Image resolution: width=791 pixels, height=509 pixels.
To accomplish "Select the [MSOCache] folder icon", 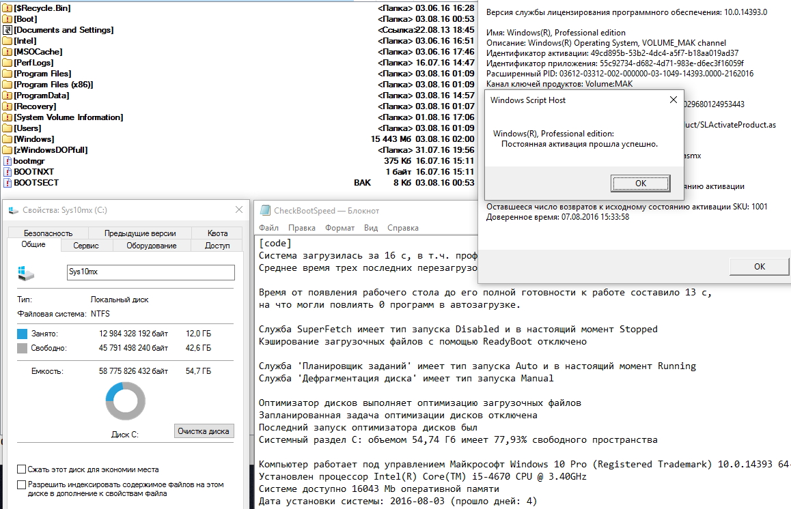I will coord(7,52).
